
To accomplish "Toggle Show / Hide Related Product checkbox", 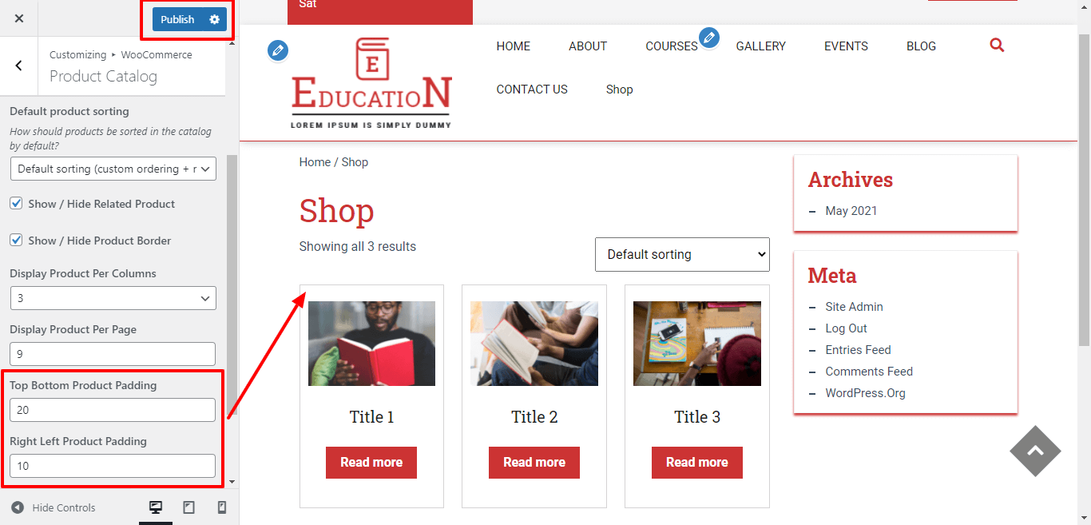I will point(16,204).
